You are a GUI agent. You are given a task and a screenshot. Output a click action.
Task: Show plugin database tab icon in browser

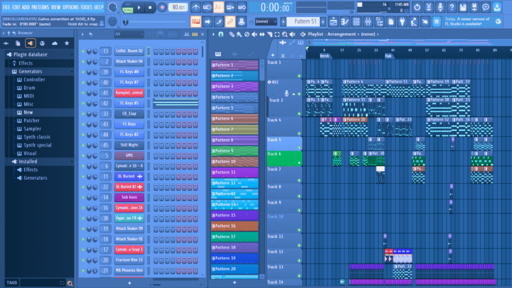[x=30, y=43]
